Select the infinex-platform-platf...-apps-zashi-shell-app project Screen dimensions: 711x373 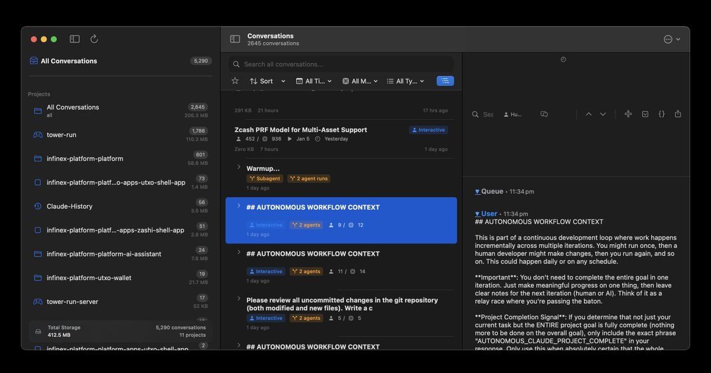point(120,230)
